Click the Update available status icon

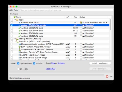(x=81, y=22)
